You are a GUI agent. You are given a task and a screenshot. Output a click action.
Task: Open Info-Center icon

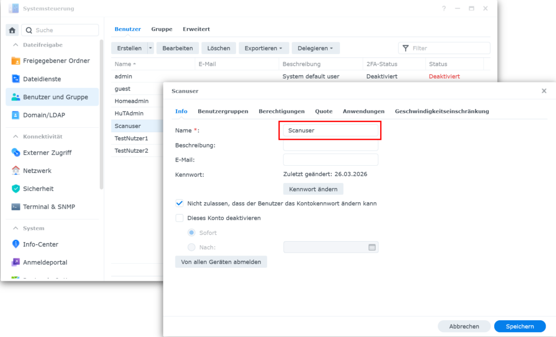pyautogui.click(x=16, y=244)
